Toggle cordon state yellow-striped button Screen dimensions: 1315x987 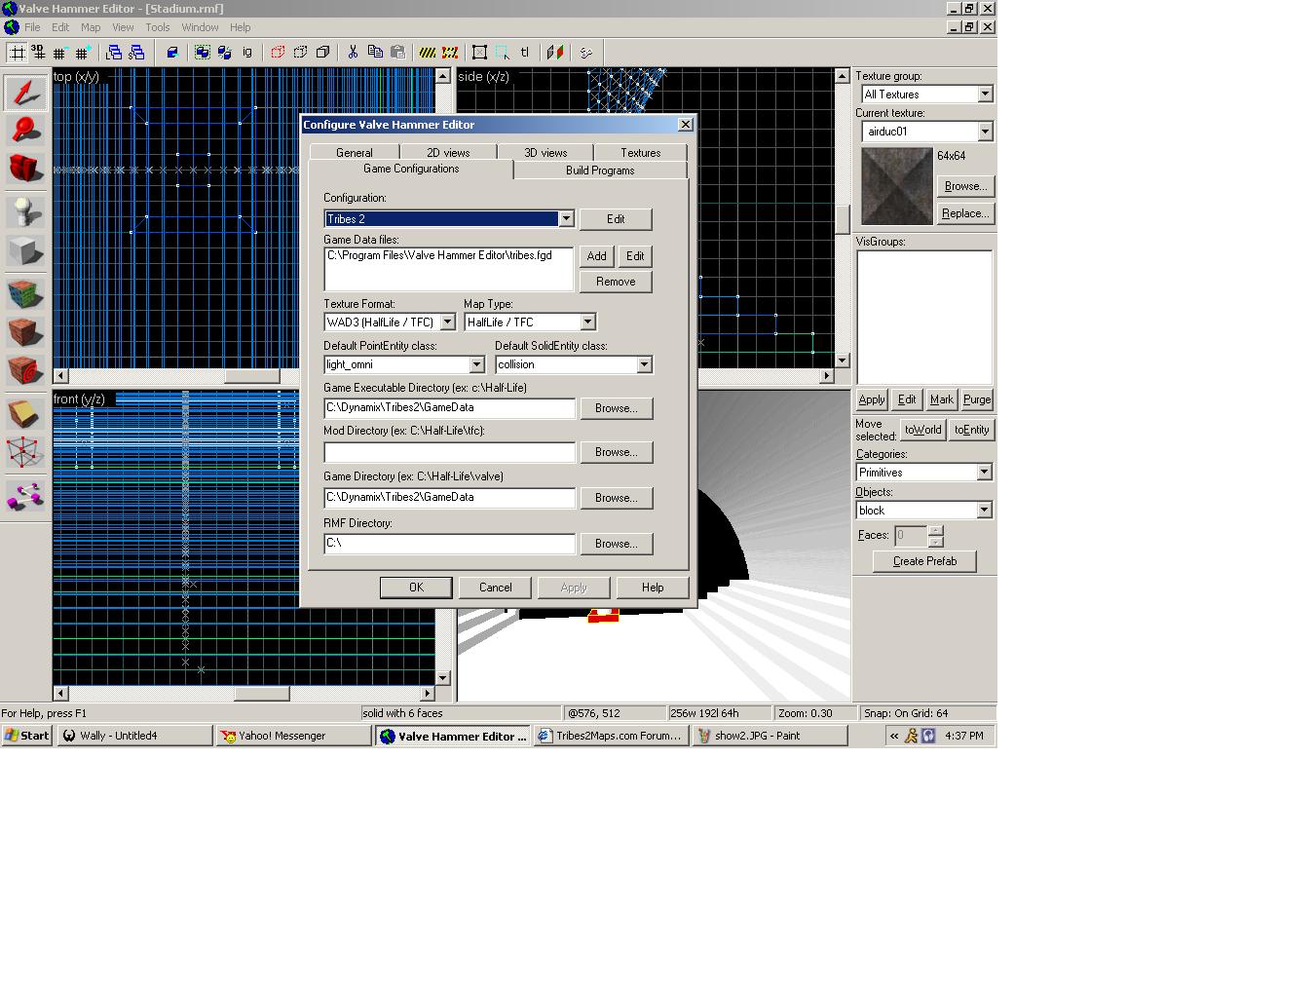pyautogui.click(x=428, y=53)
